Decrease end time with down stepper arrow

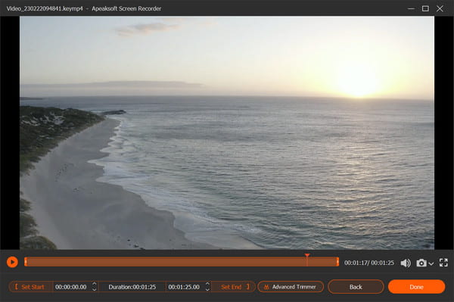click(207, 289)
